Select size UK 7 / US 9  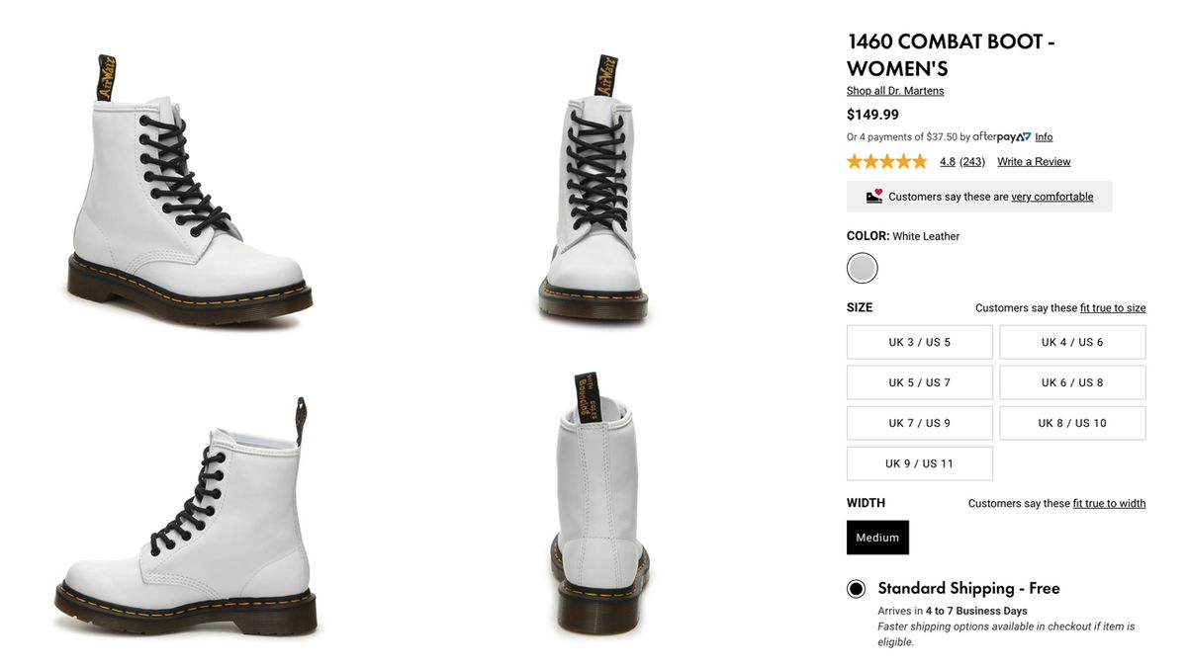pos(919,423)
